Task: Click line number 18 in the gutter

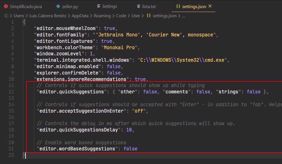Action: tap(11, 130)
